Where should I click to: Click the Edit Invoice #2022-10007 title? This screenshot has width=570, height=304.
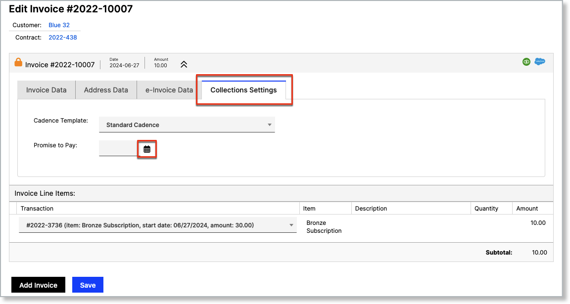(x=71, y=9)
